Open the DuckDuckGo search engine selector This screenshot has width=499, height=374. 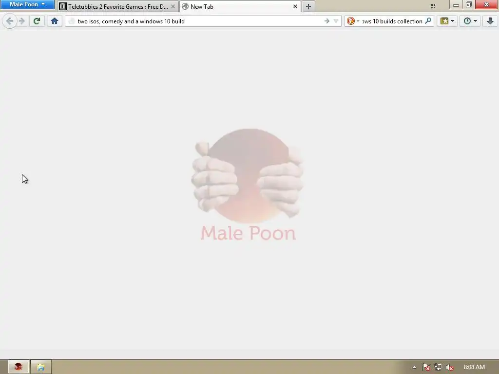pos(353,21)
